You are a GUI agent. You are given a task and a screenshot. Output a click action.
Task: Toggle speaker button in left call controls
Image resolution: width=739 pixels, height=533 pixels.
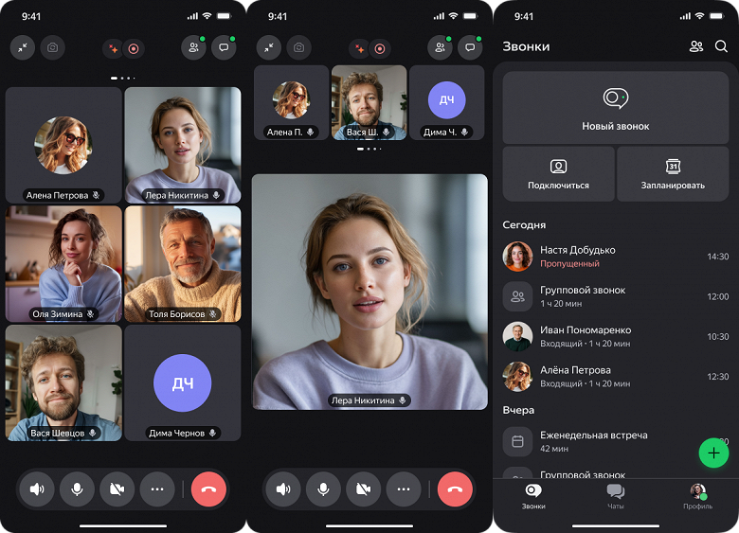point(37,489)
